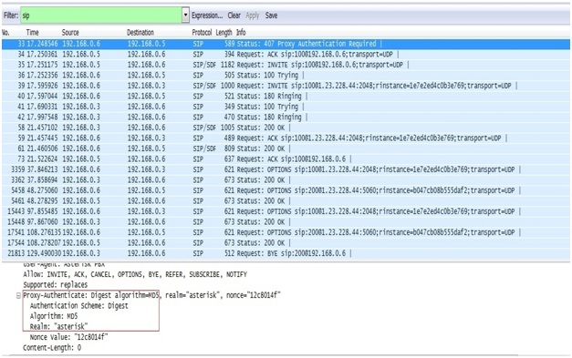
Task: Select the Allow: INVITE, ACK header line
Action: (x=135, y=274)
